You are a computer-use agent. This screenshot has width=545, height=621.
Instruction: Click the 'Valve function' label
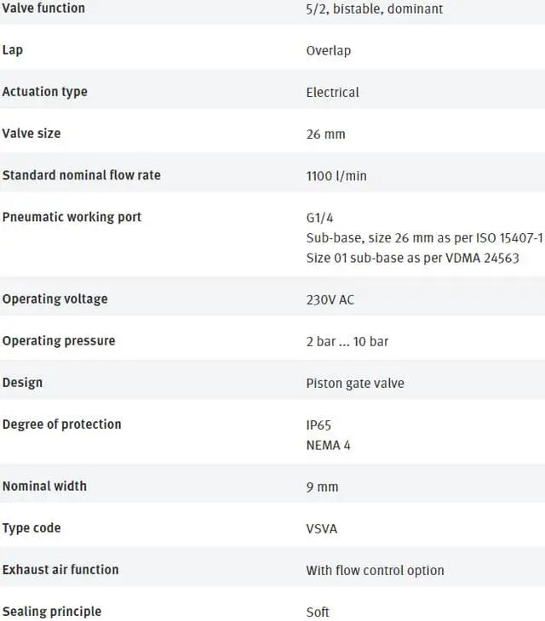[x=43, y=9]
